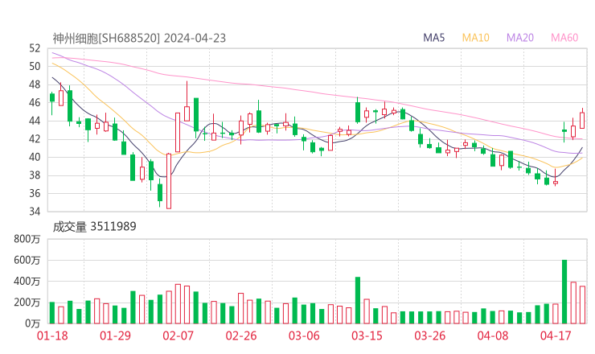The image size is (595, 354).
Task: Click the tall green volume bar near 03-15
Action: [358, 300]
